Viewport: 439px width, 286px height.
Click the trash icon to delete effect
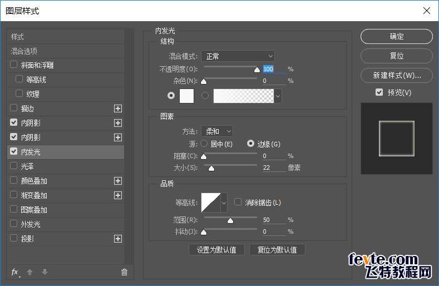[x=124, y=272]
